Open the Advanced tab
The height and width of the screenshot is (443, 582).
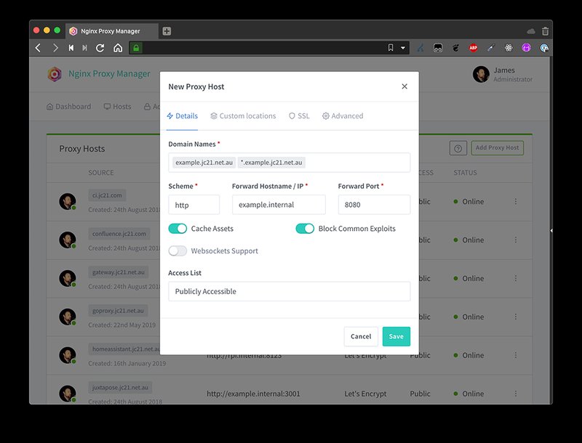pyautogui.click(x=343, y=116)
